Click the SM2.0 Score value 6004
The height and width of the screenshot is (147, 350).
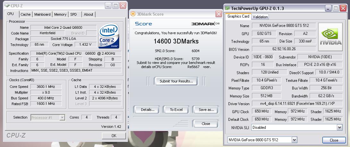(x=196, y=51)
